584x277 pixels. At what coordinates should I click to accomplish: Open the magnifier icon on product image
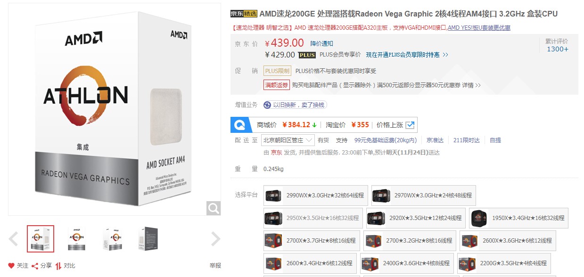(x=214, y=208)
